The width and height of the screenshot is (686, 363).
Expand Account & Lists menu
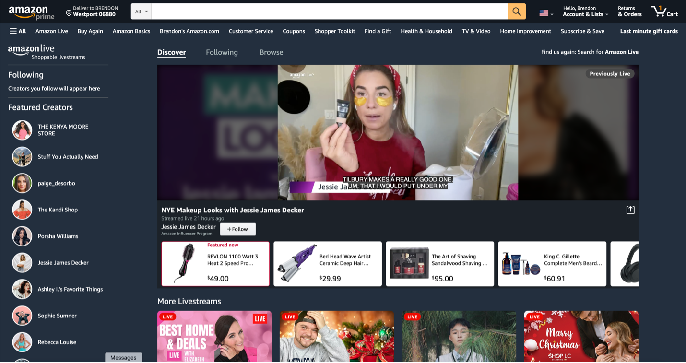coord(585,12)
